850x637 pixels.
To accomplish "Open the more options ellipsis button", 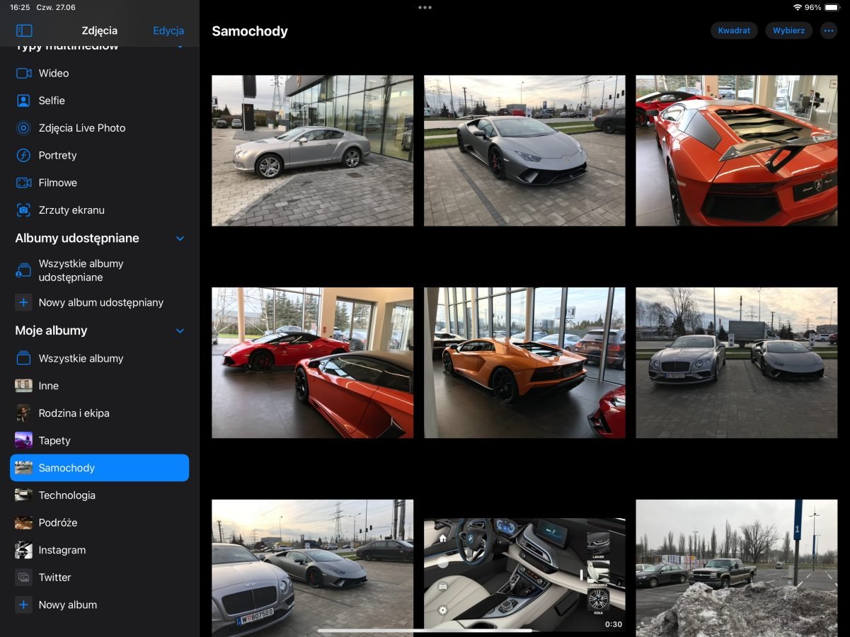I will (829, 30).
